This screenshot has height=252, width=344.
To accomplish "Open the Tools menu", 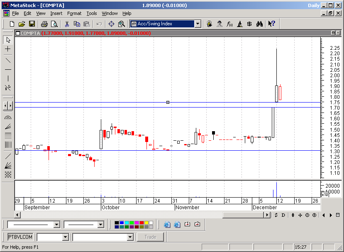I will 91,13.
